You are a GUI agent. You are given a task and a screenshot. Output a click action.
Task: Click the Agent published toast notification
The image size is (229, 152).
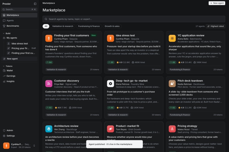point(114,144)
